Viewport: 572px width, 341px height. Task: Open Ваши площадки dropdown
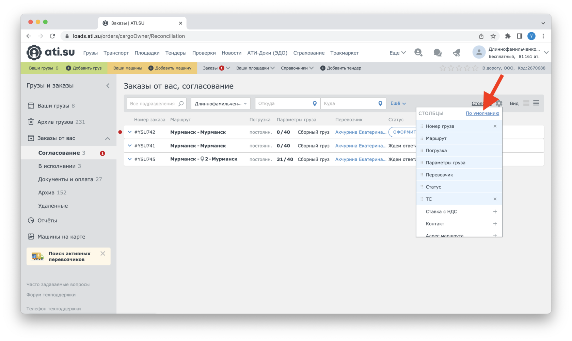(255, 68)
